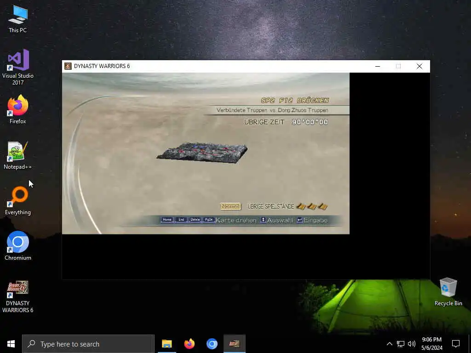471x353 pixels.
Task: Minimize the Dynasty Warriors 6 window
Action: point(378,66)
